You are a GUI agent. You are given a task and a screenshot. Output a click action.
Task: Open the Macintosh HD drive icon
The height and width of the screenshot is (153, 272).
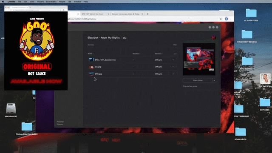pyautogui.click(x=11, y=108)
